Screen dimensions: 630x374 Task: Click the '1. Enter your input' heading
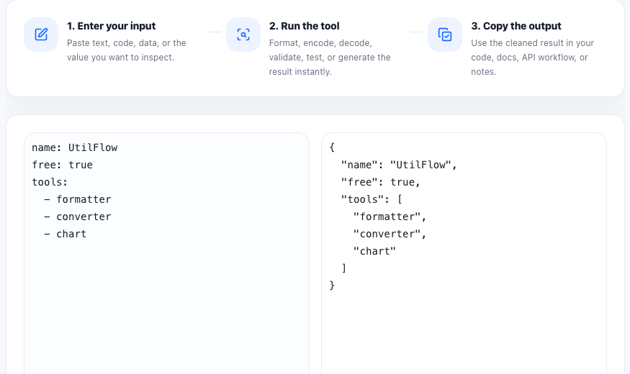click(x=112, y=26)
